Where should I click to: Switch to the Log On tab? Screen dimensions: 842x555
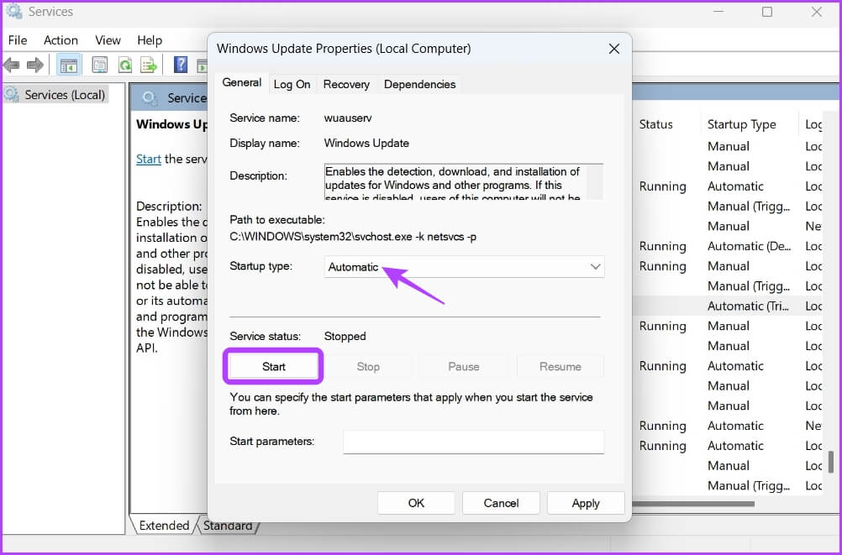pos(292,84)
